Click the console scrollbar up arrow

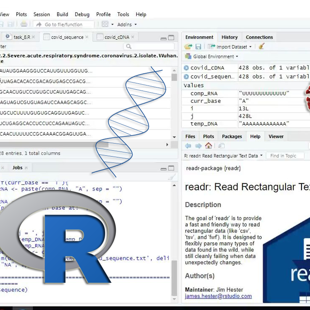coord(174,185)
